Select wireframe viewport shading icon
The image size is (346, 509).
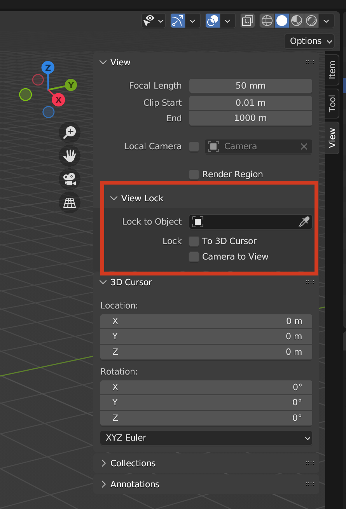(x=267, y=21)
